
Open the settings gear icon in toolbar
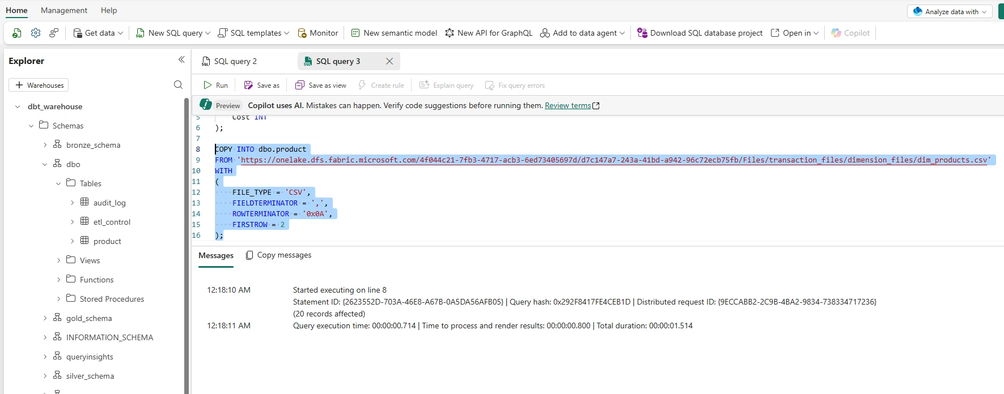(x=36, y=33)
